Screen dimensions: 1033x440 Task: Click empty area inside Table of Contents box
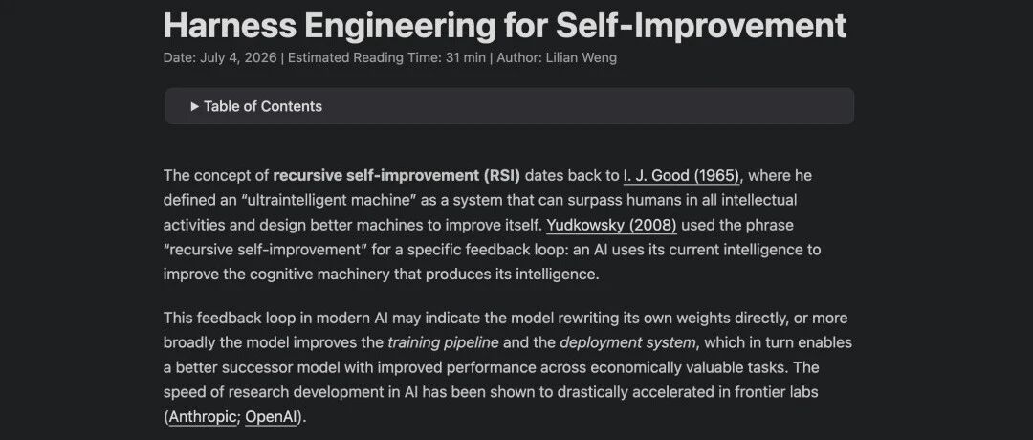[586, 106]
